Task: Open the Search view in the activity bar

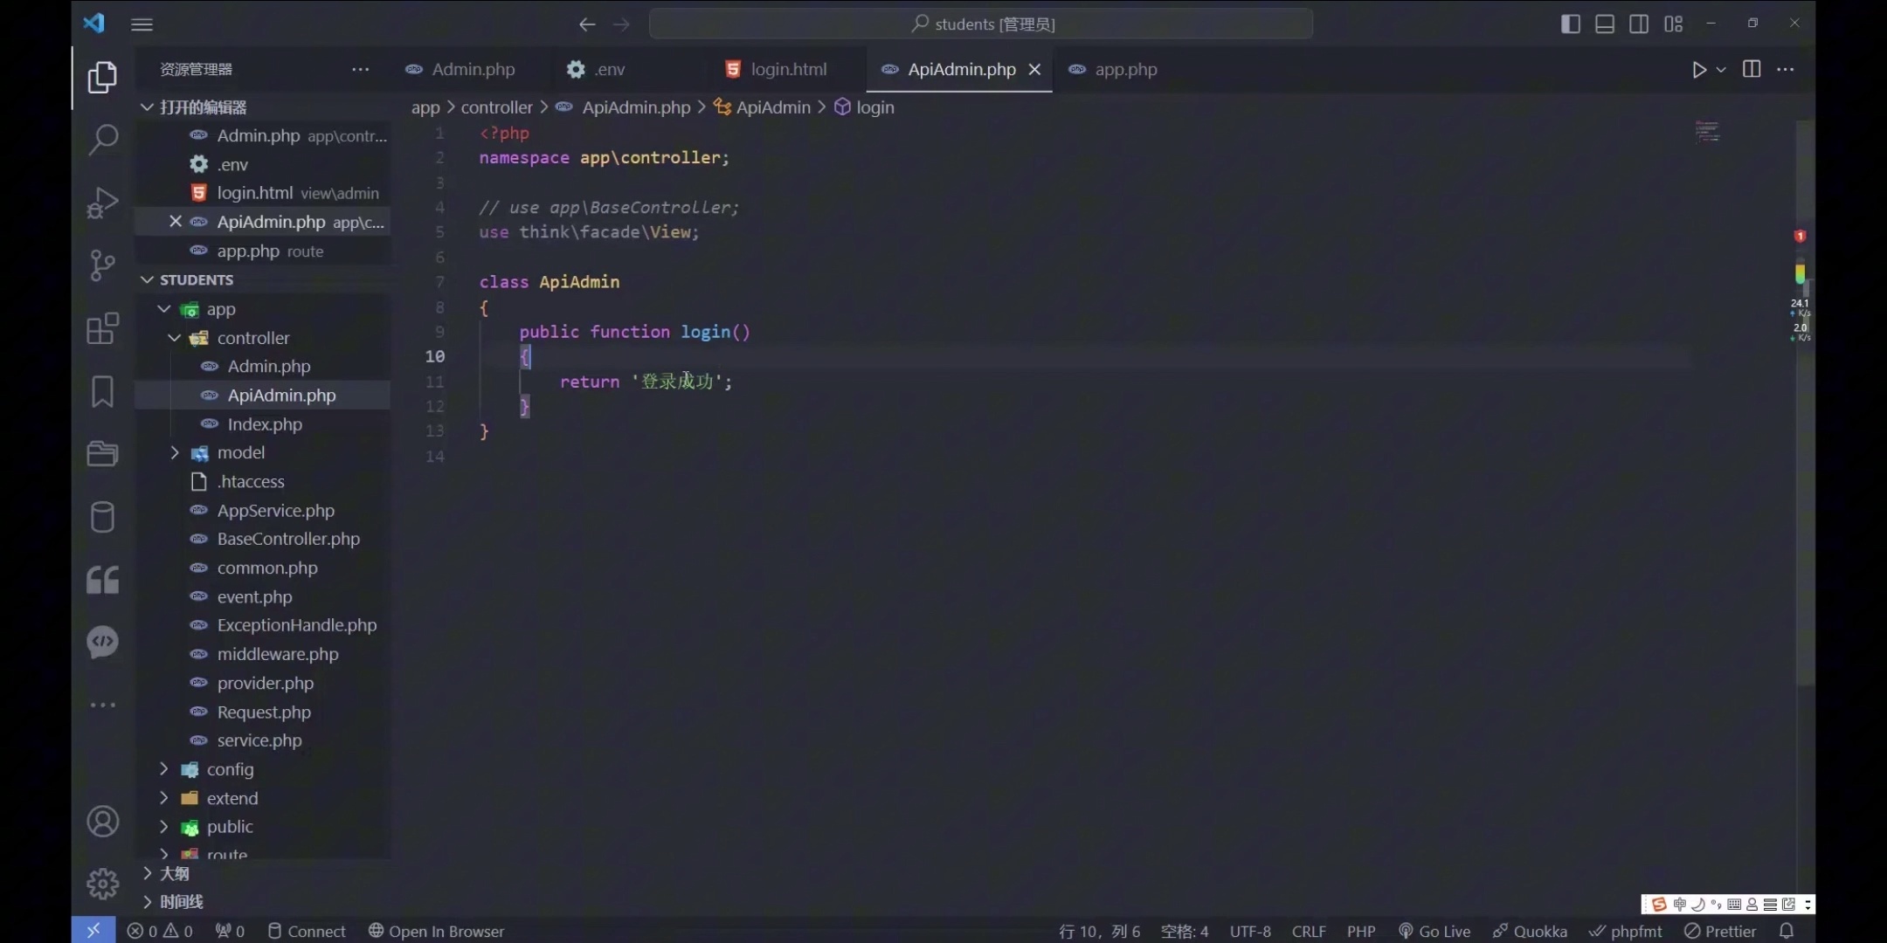Action: (103, 139)
